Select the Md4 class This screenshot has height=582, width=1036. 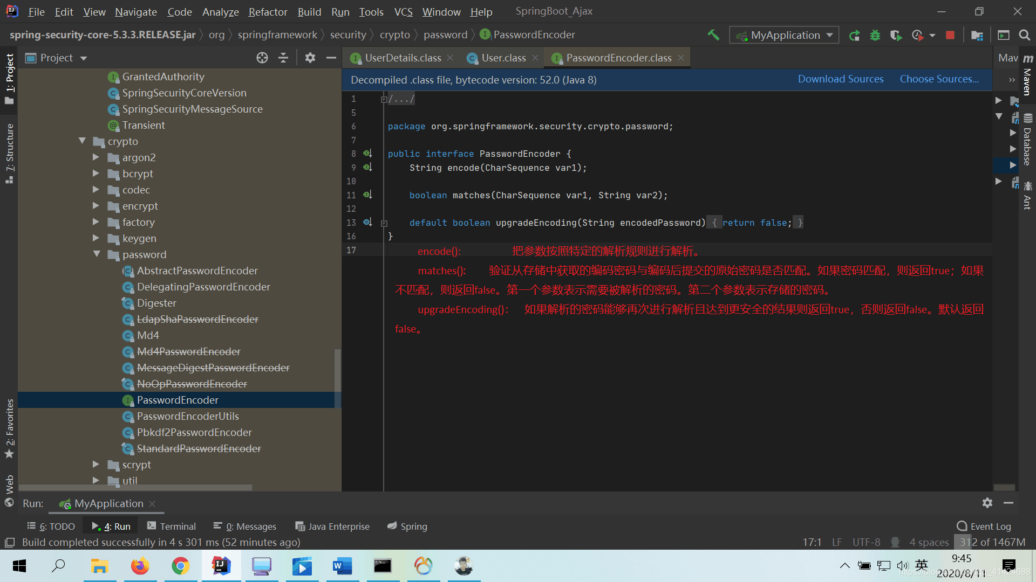coord(147,336)
